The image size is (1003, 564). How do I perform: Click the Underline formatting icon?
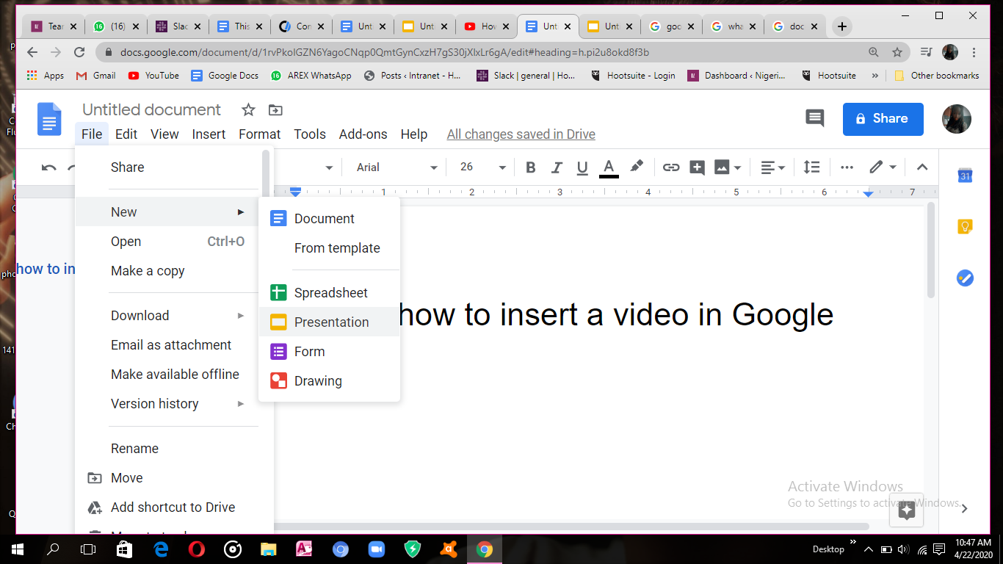click(x=582, y=167)
